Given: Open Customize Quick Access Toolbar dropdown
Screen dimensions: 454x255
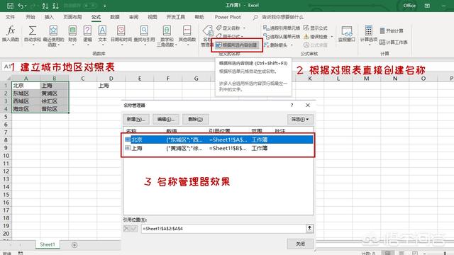Looking at the screenshot, I should coord(104,6).
